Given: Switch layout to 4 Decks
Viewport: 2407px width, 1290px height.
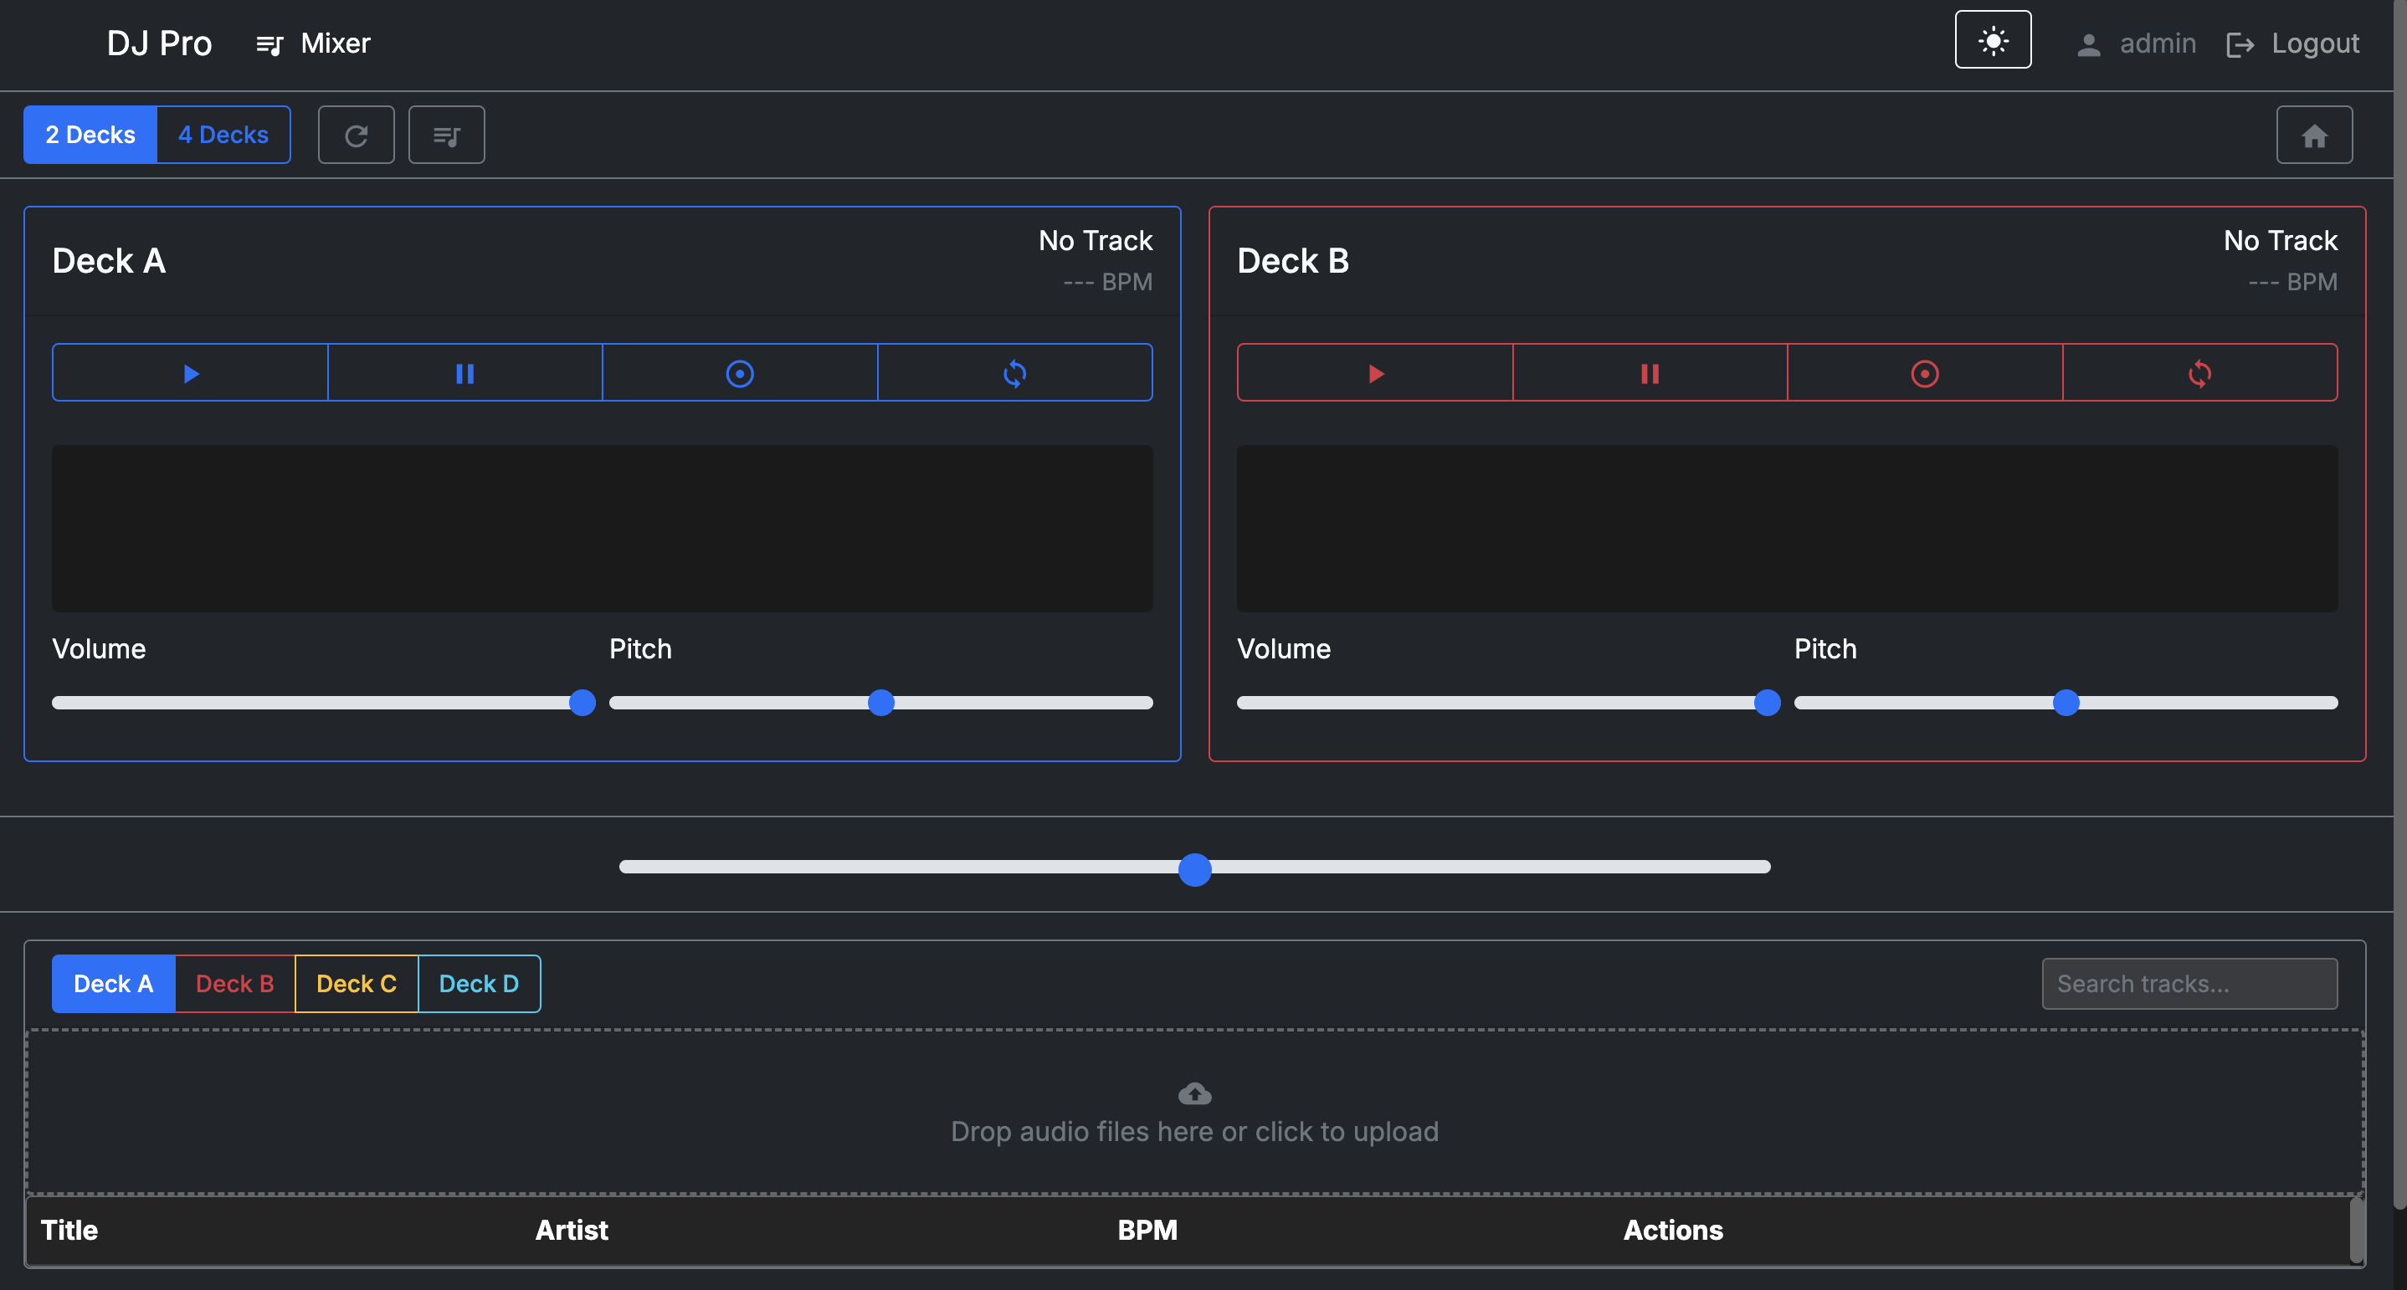Looking at the screenshot, I should [223, 135].
